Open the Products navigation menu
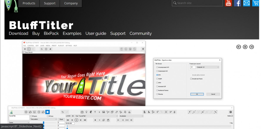Viewport: 261px width, 129px height. tap(29, 3)
